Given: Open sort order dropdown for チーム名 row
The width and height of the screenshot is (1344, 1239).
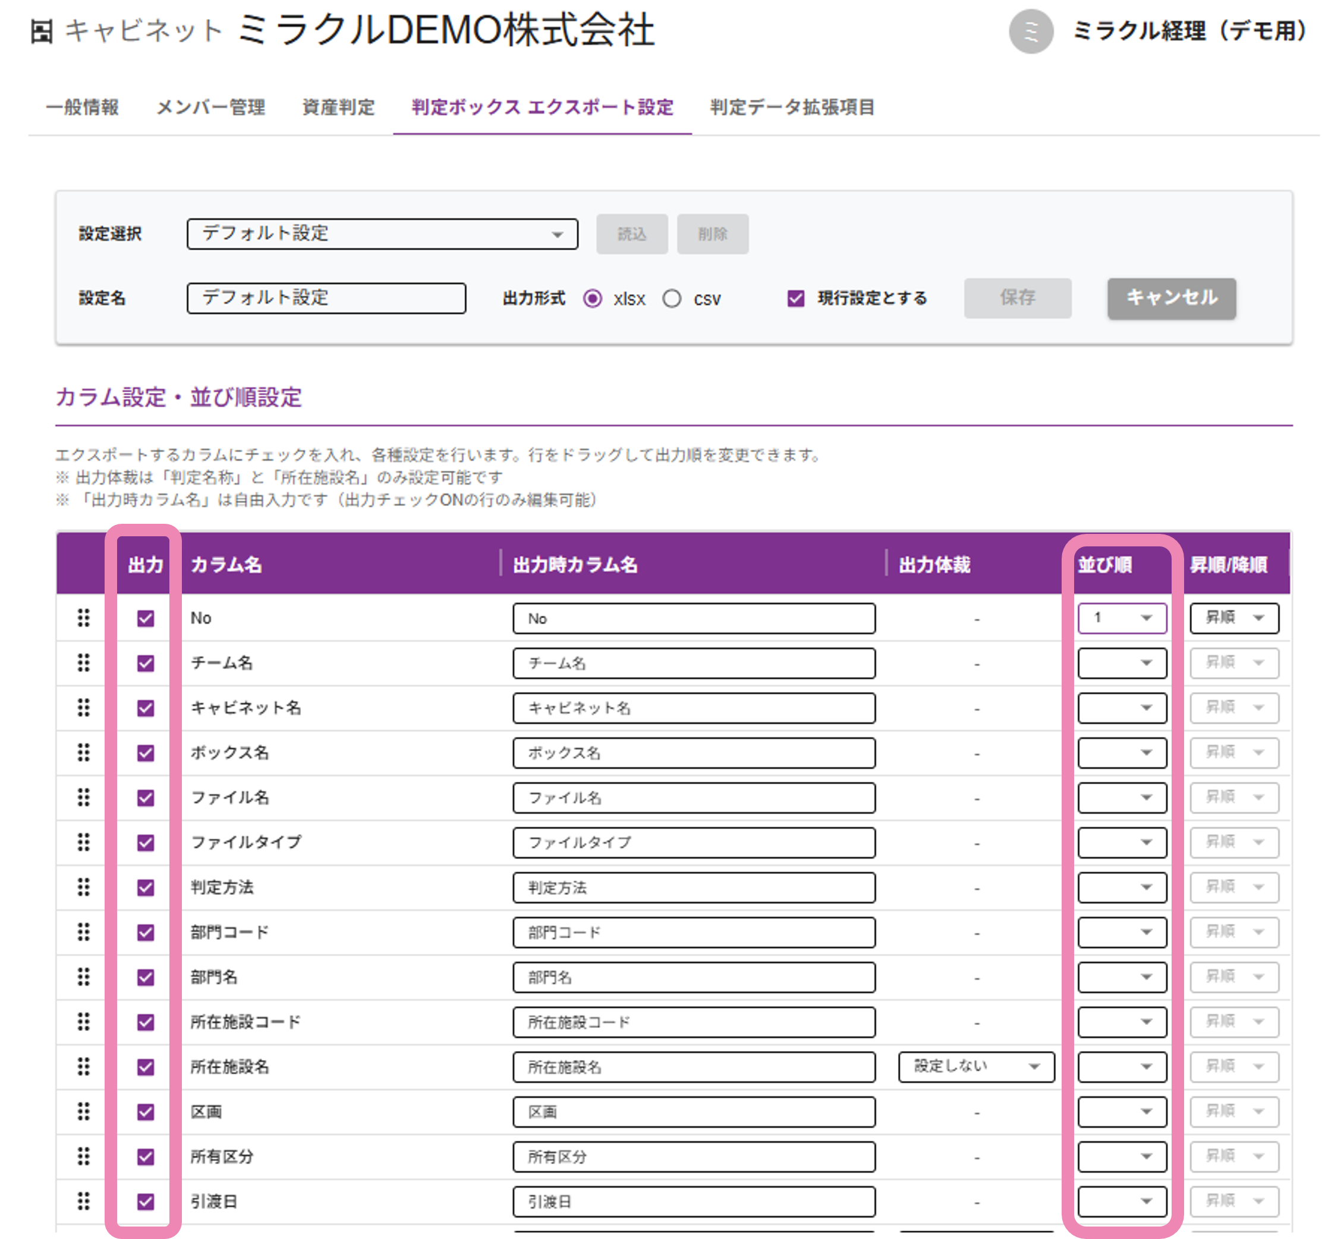Looking at the screenshot, I should click(1122, 663).
